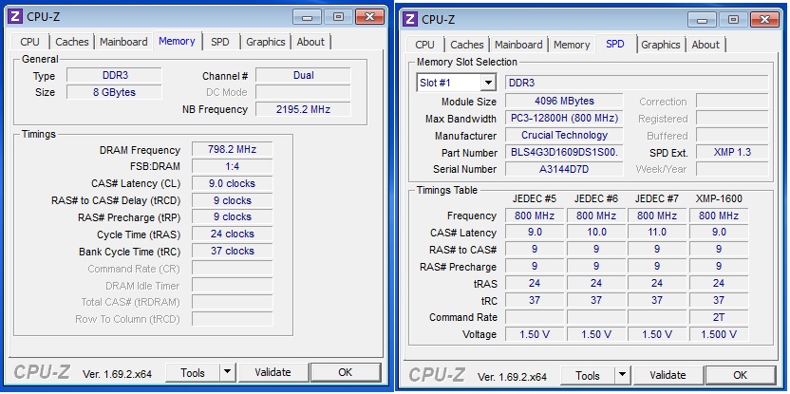This screenshot has height=394, width=790.
Task: Click NB Frequency value 2195.2 MHz
Action: tap(303, 109)
